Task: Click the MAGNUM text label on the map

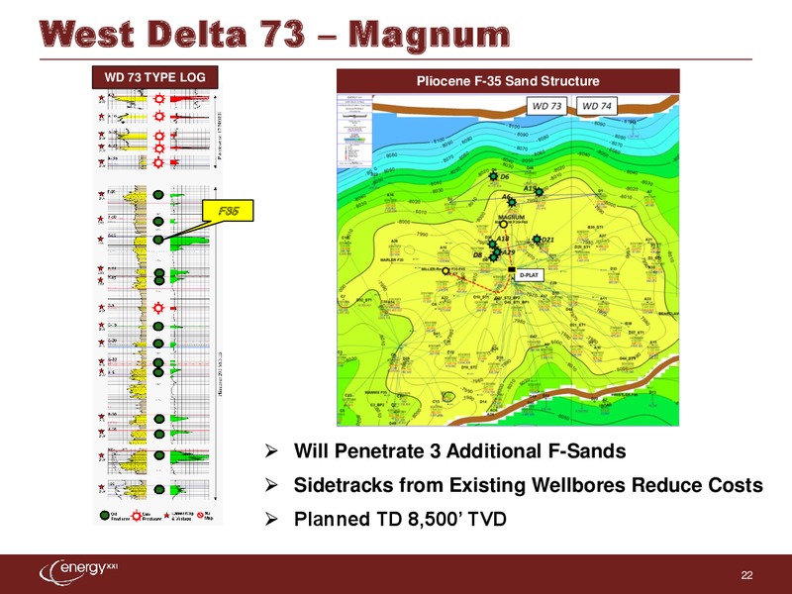Action: tap(511, 217)
